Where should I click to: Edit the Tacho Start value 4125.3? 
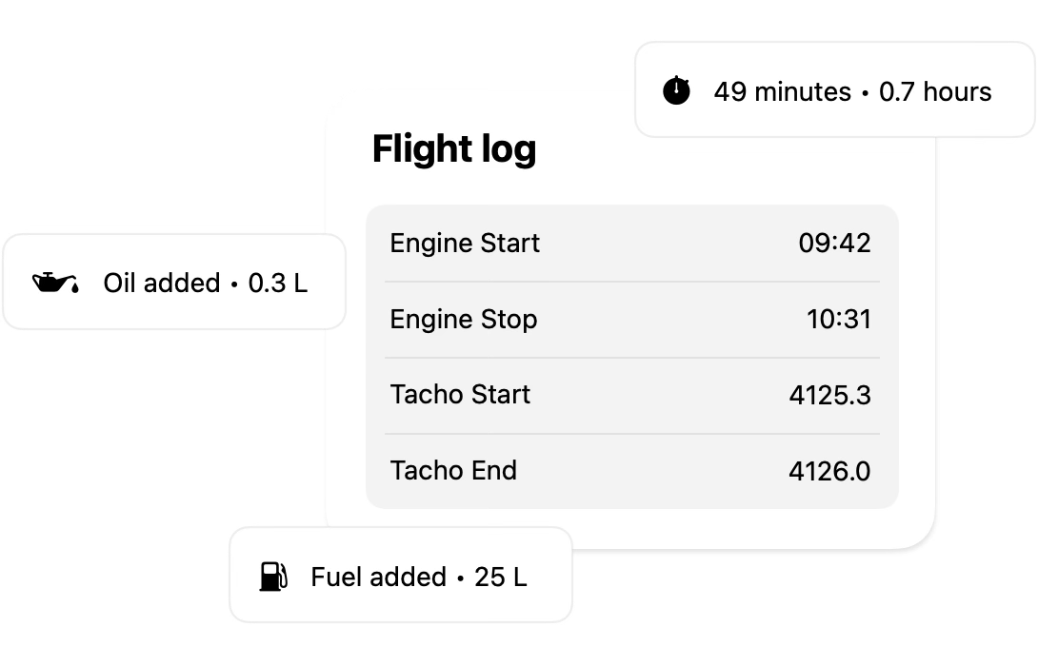click(829, 395)
